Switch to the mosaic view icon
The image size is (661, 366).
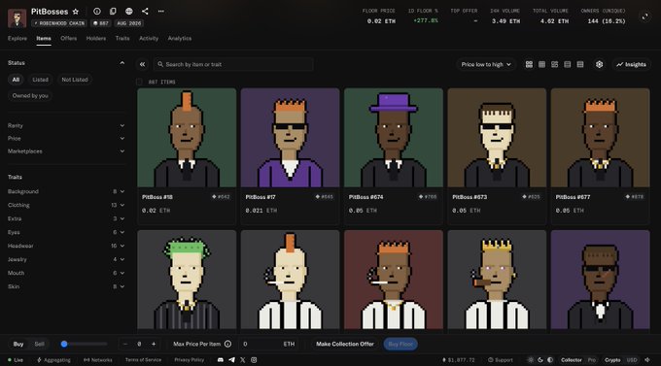555,64
